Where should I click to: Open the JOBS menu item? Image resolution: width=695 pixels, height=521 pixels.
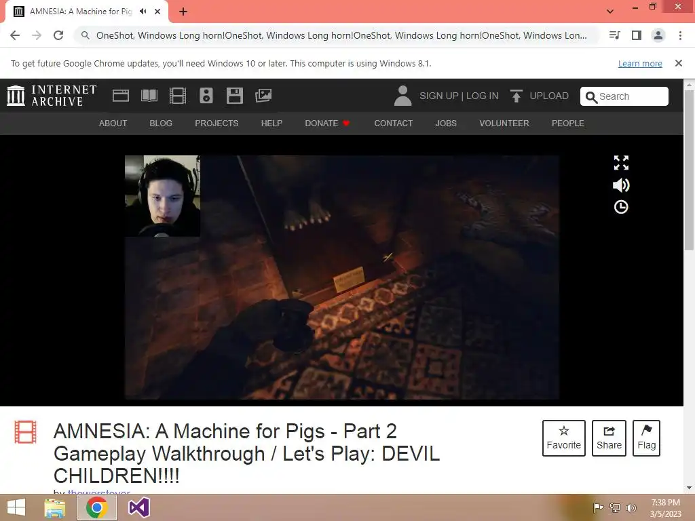446,123
